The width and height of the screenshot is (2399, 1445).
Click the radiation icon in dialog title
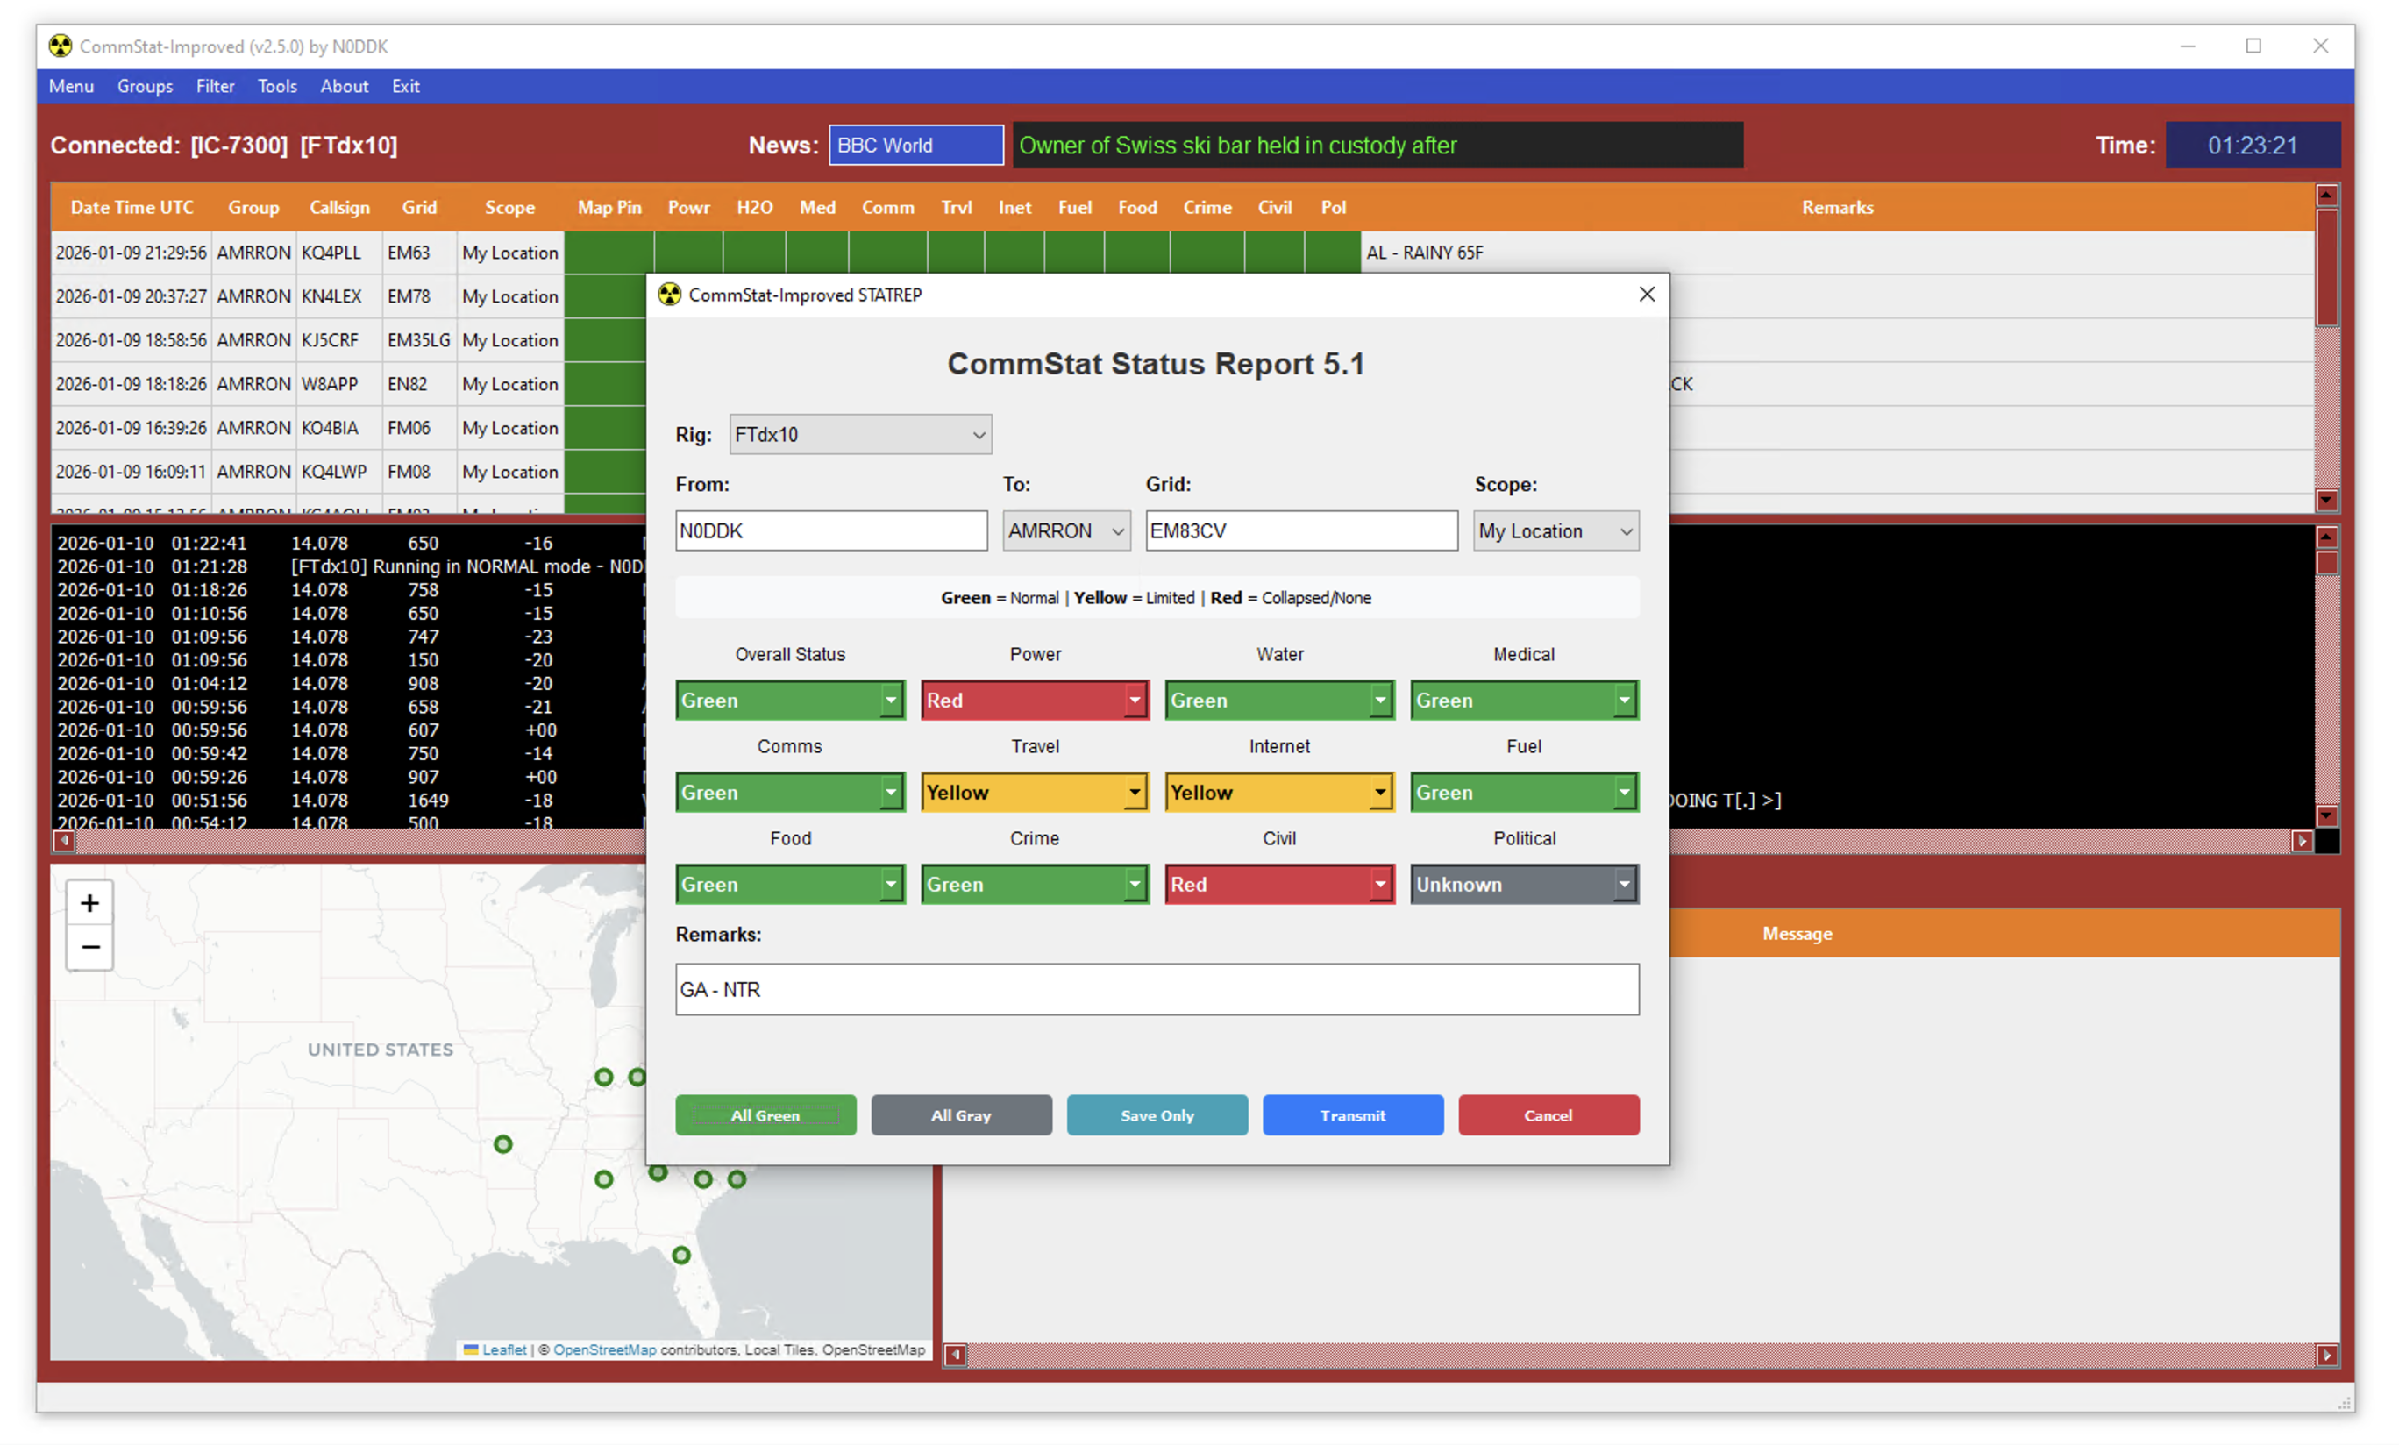coord(670,294)
